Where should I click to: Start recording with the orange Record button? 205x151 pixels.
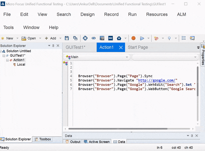click(x=133, y=38)
